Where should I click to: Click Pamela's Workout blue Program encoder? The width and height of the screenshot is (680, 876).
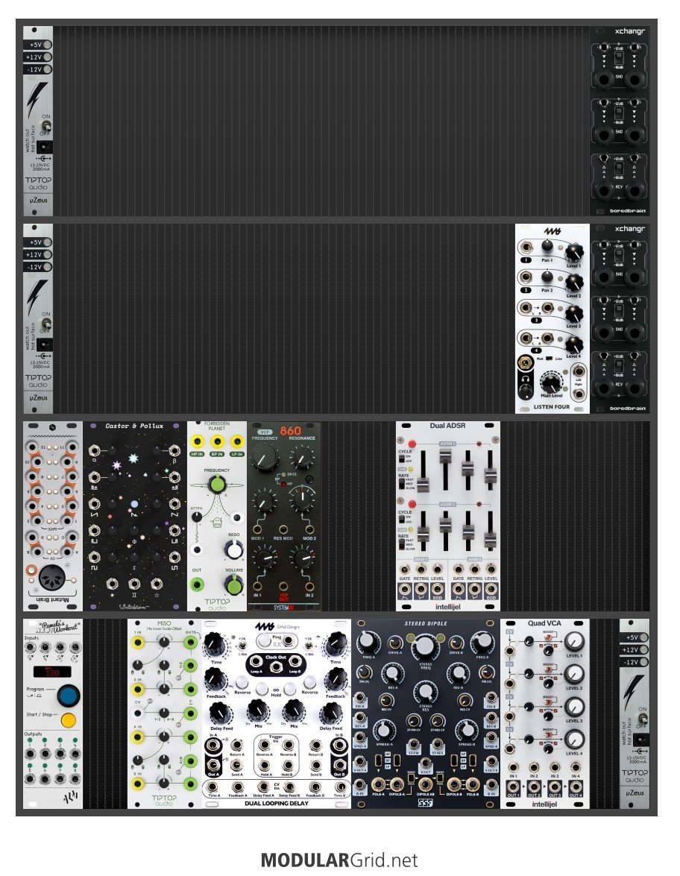pyautogui.click(x=68, y=695)
